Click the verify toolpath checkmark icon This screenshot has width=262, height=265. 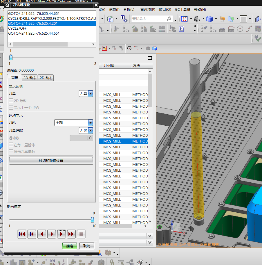[x=257, y=38]
